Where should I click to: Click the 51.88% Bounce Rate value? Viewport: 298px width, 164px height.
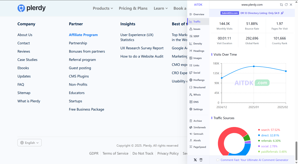click(x=252, y=23)
